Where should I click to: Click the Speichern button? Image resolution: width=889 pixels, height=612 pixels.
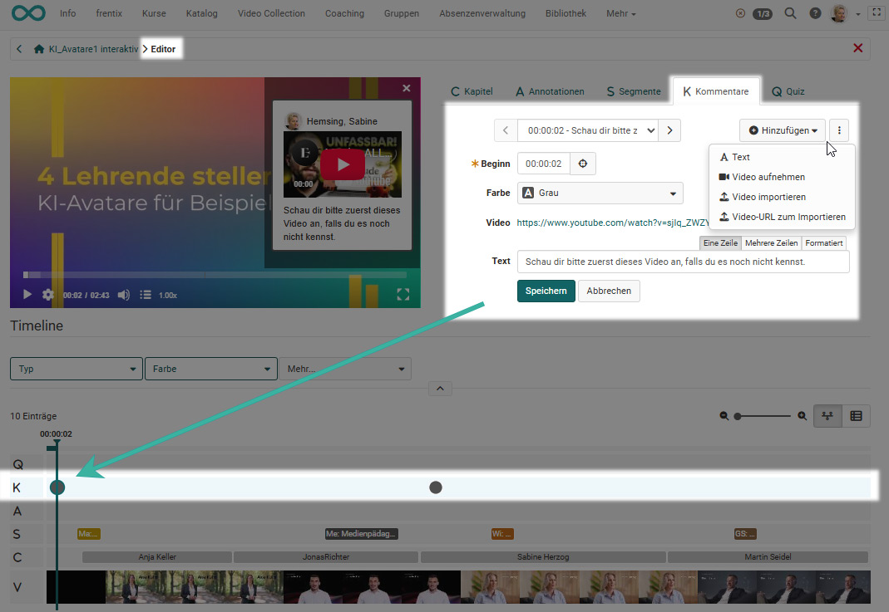click(546, 291)
